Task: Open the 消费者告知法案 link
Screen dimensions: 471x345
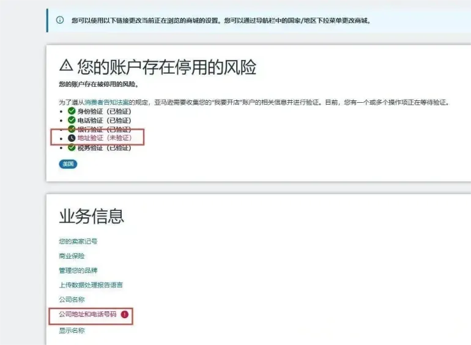Action: pos(106,102)
